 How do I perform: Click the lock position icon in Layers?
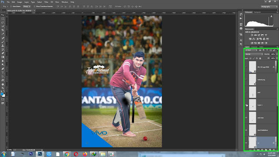pyautogui.click(x=257, y=58)
